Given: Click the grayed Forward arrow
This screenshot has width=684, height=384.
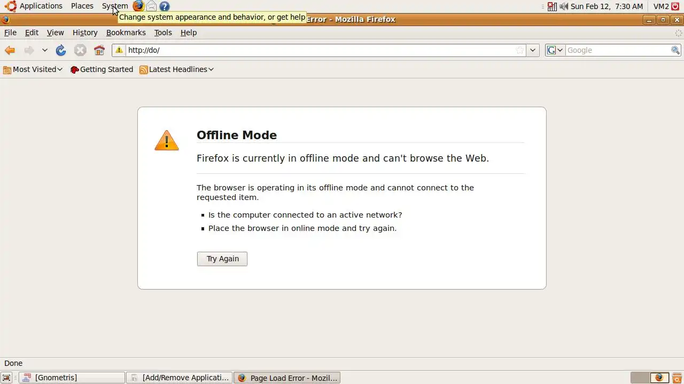Looking at the screenshot, I should (x=29, y=50).
